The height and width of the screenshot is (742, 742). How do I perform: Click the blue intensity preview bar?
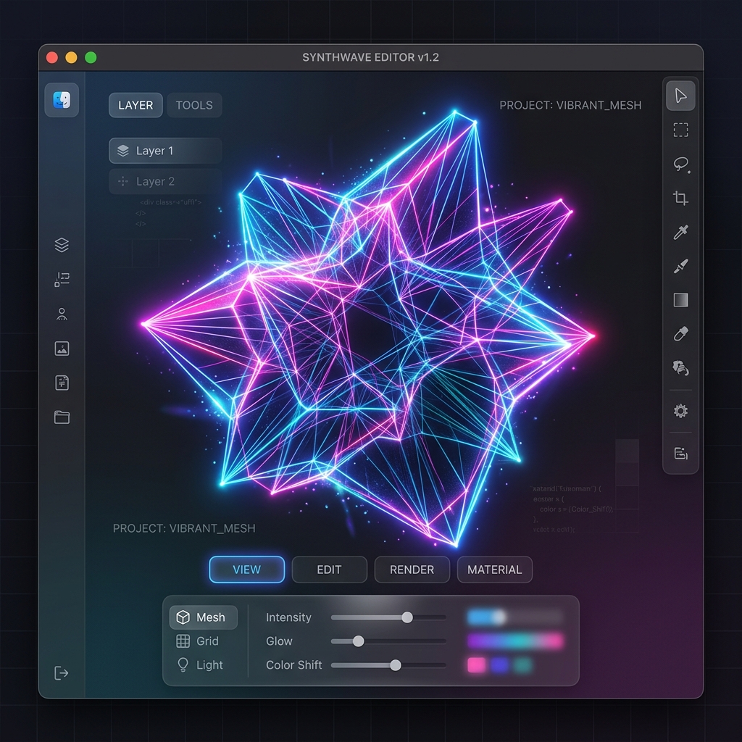click(515, 617)
